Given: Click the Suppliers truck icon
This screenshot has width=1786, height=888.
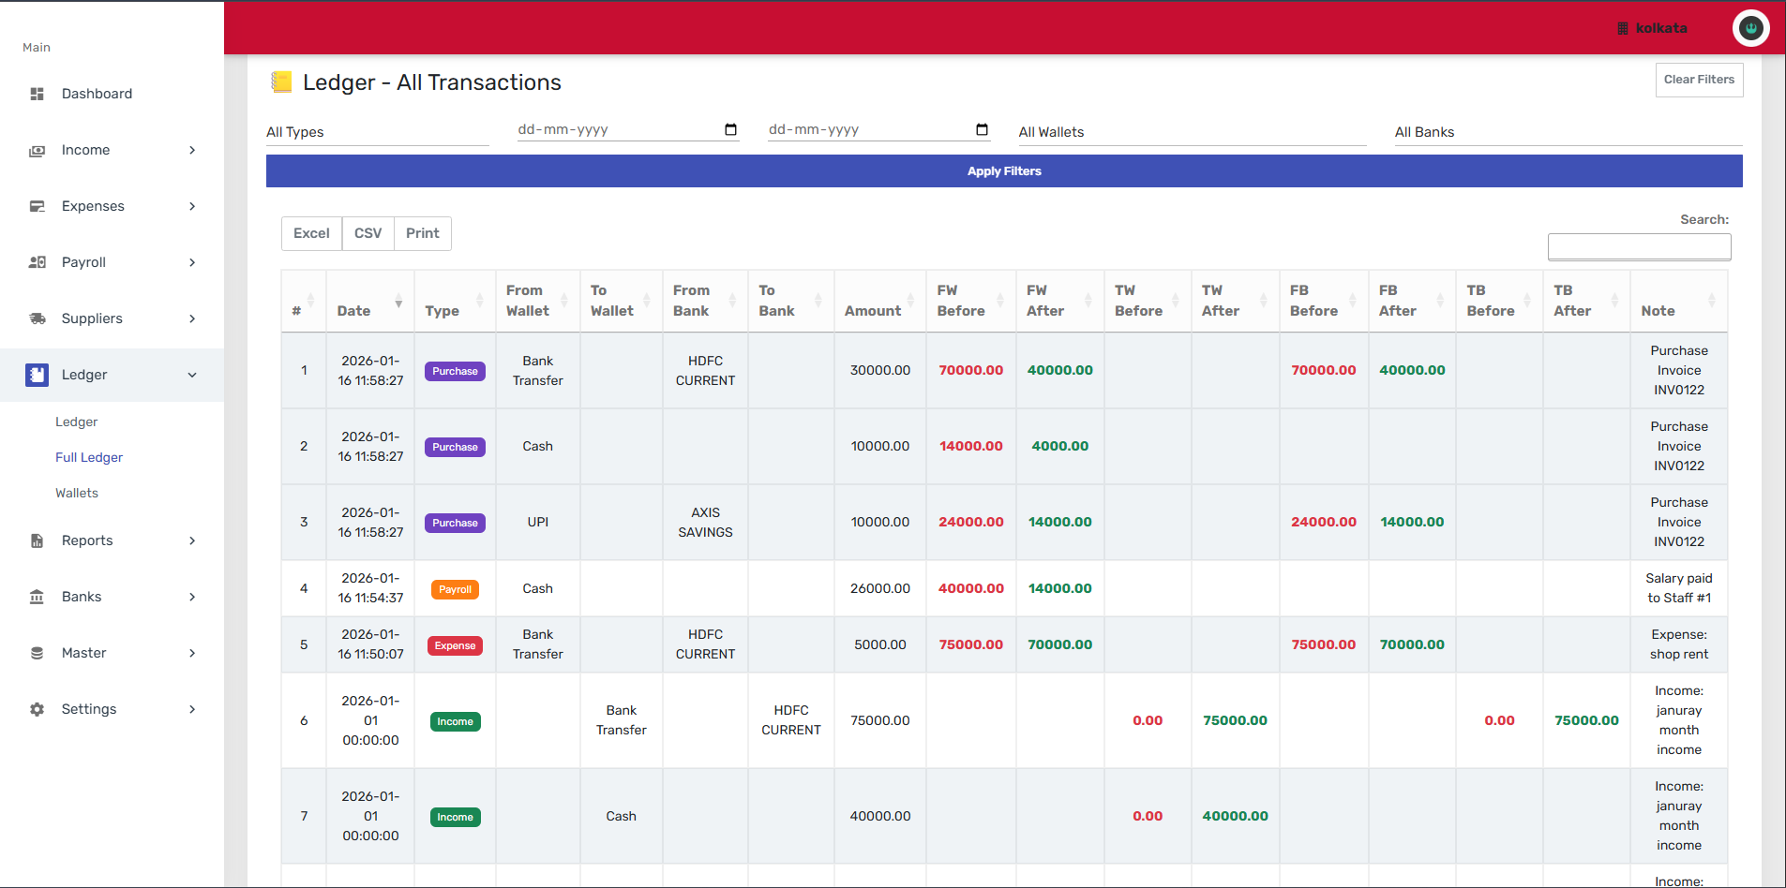Looking at the screenshot, I should (38, 318).
